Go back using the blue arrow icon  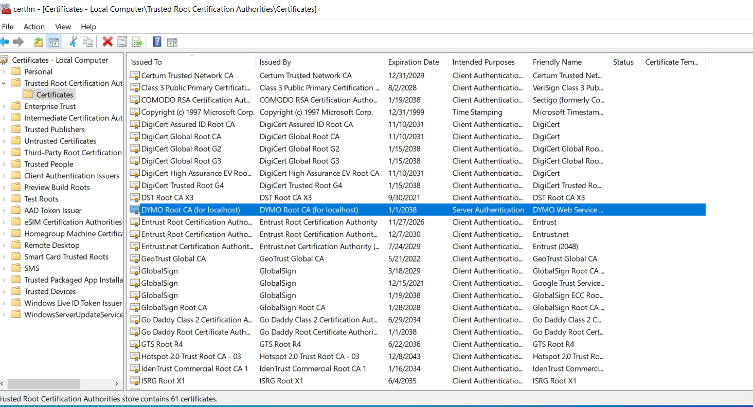(x=5, y=42)
